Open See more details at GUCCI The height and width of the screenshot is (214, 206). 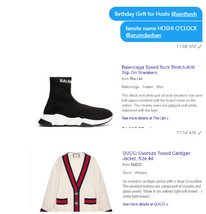coord(145,204)
